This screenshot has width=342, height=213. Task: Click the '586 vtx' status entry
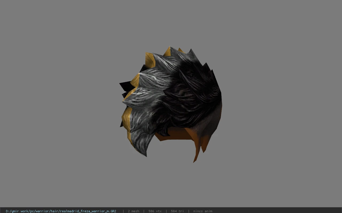[155, 211]
